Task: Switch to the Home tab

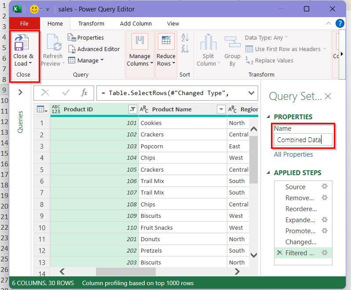Action: pos(55,23)
